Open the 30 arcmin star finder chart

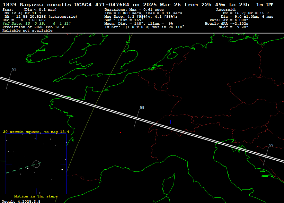[x=36, y=164]
